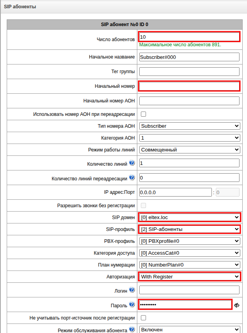
Task: Open the Тип номера АОН dropdown
Action: coord(189,126)
